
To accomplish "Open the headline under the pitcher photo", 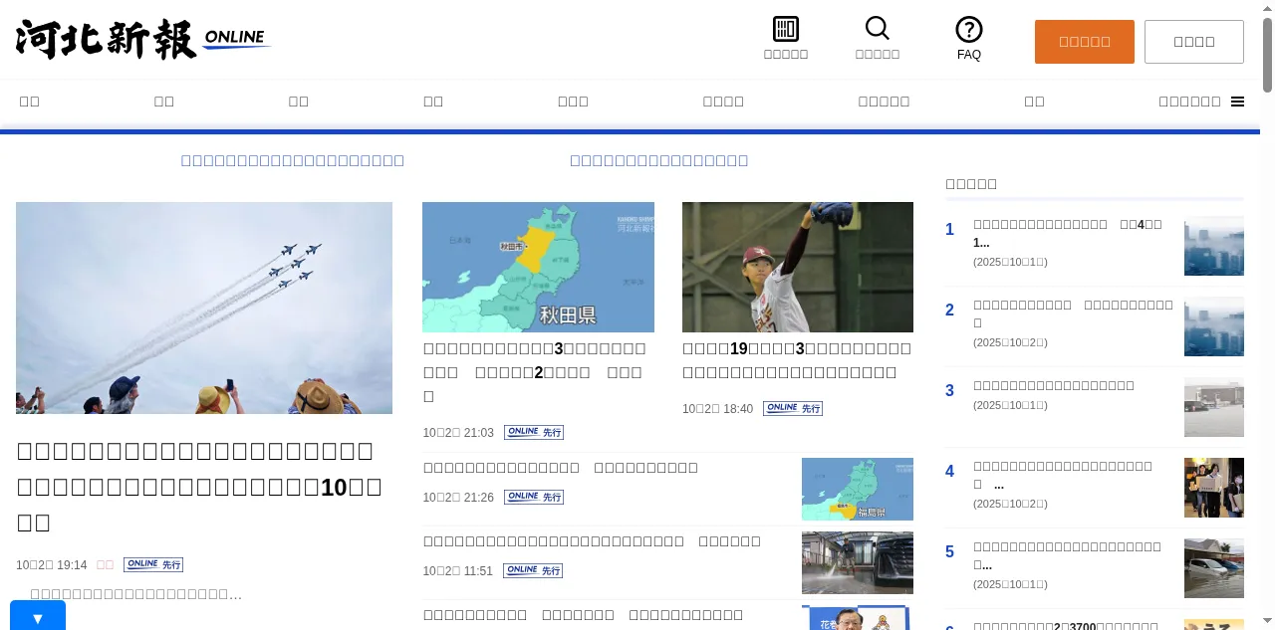I will coord(797,360).
